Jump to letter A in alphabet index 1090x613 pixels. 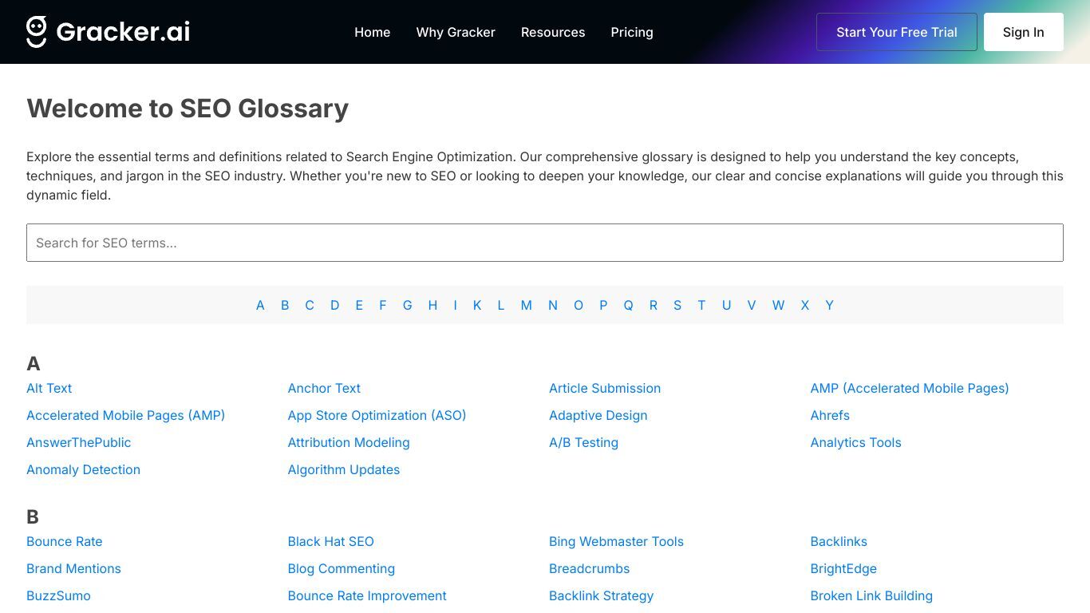260,305
